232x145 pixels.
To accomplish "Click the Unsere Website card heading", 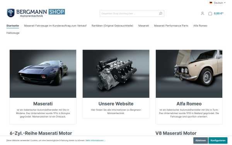I will pyautogui.click(x=116, y=104).
